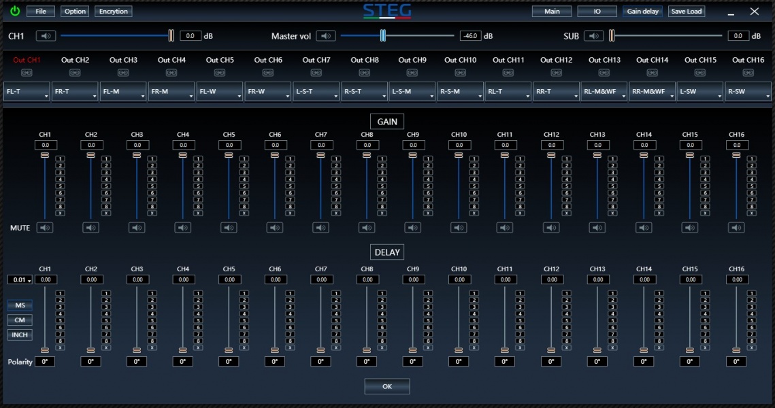
Task: Mute gain CH9 speaker button
Action: [x=413, y=228]
